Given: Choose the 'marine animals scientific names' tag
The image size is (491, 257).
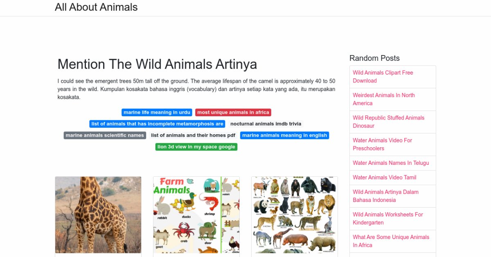Looking at the screenshot, I should click(x=105, y=135).
